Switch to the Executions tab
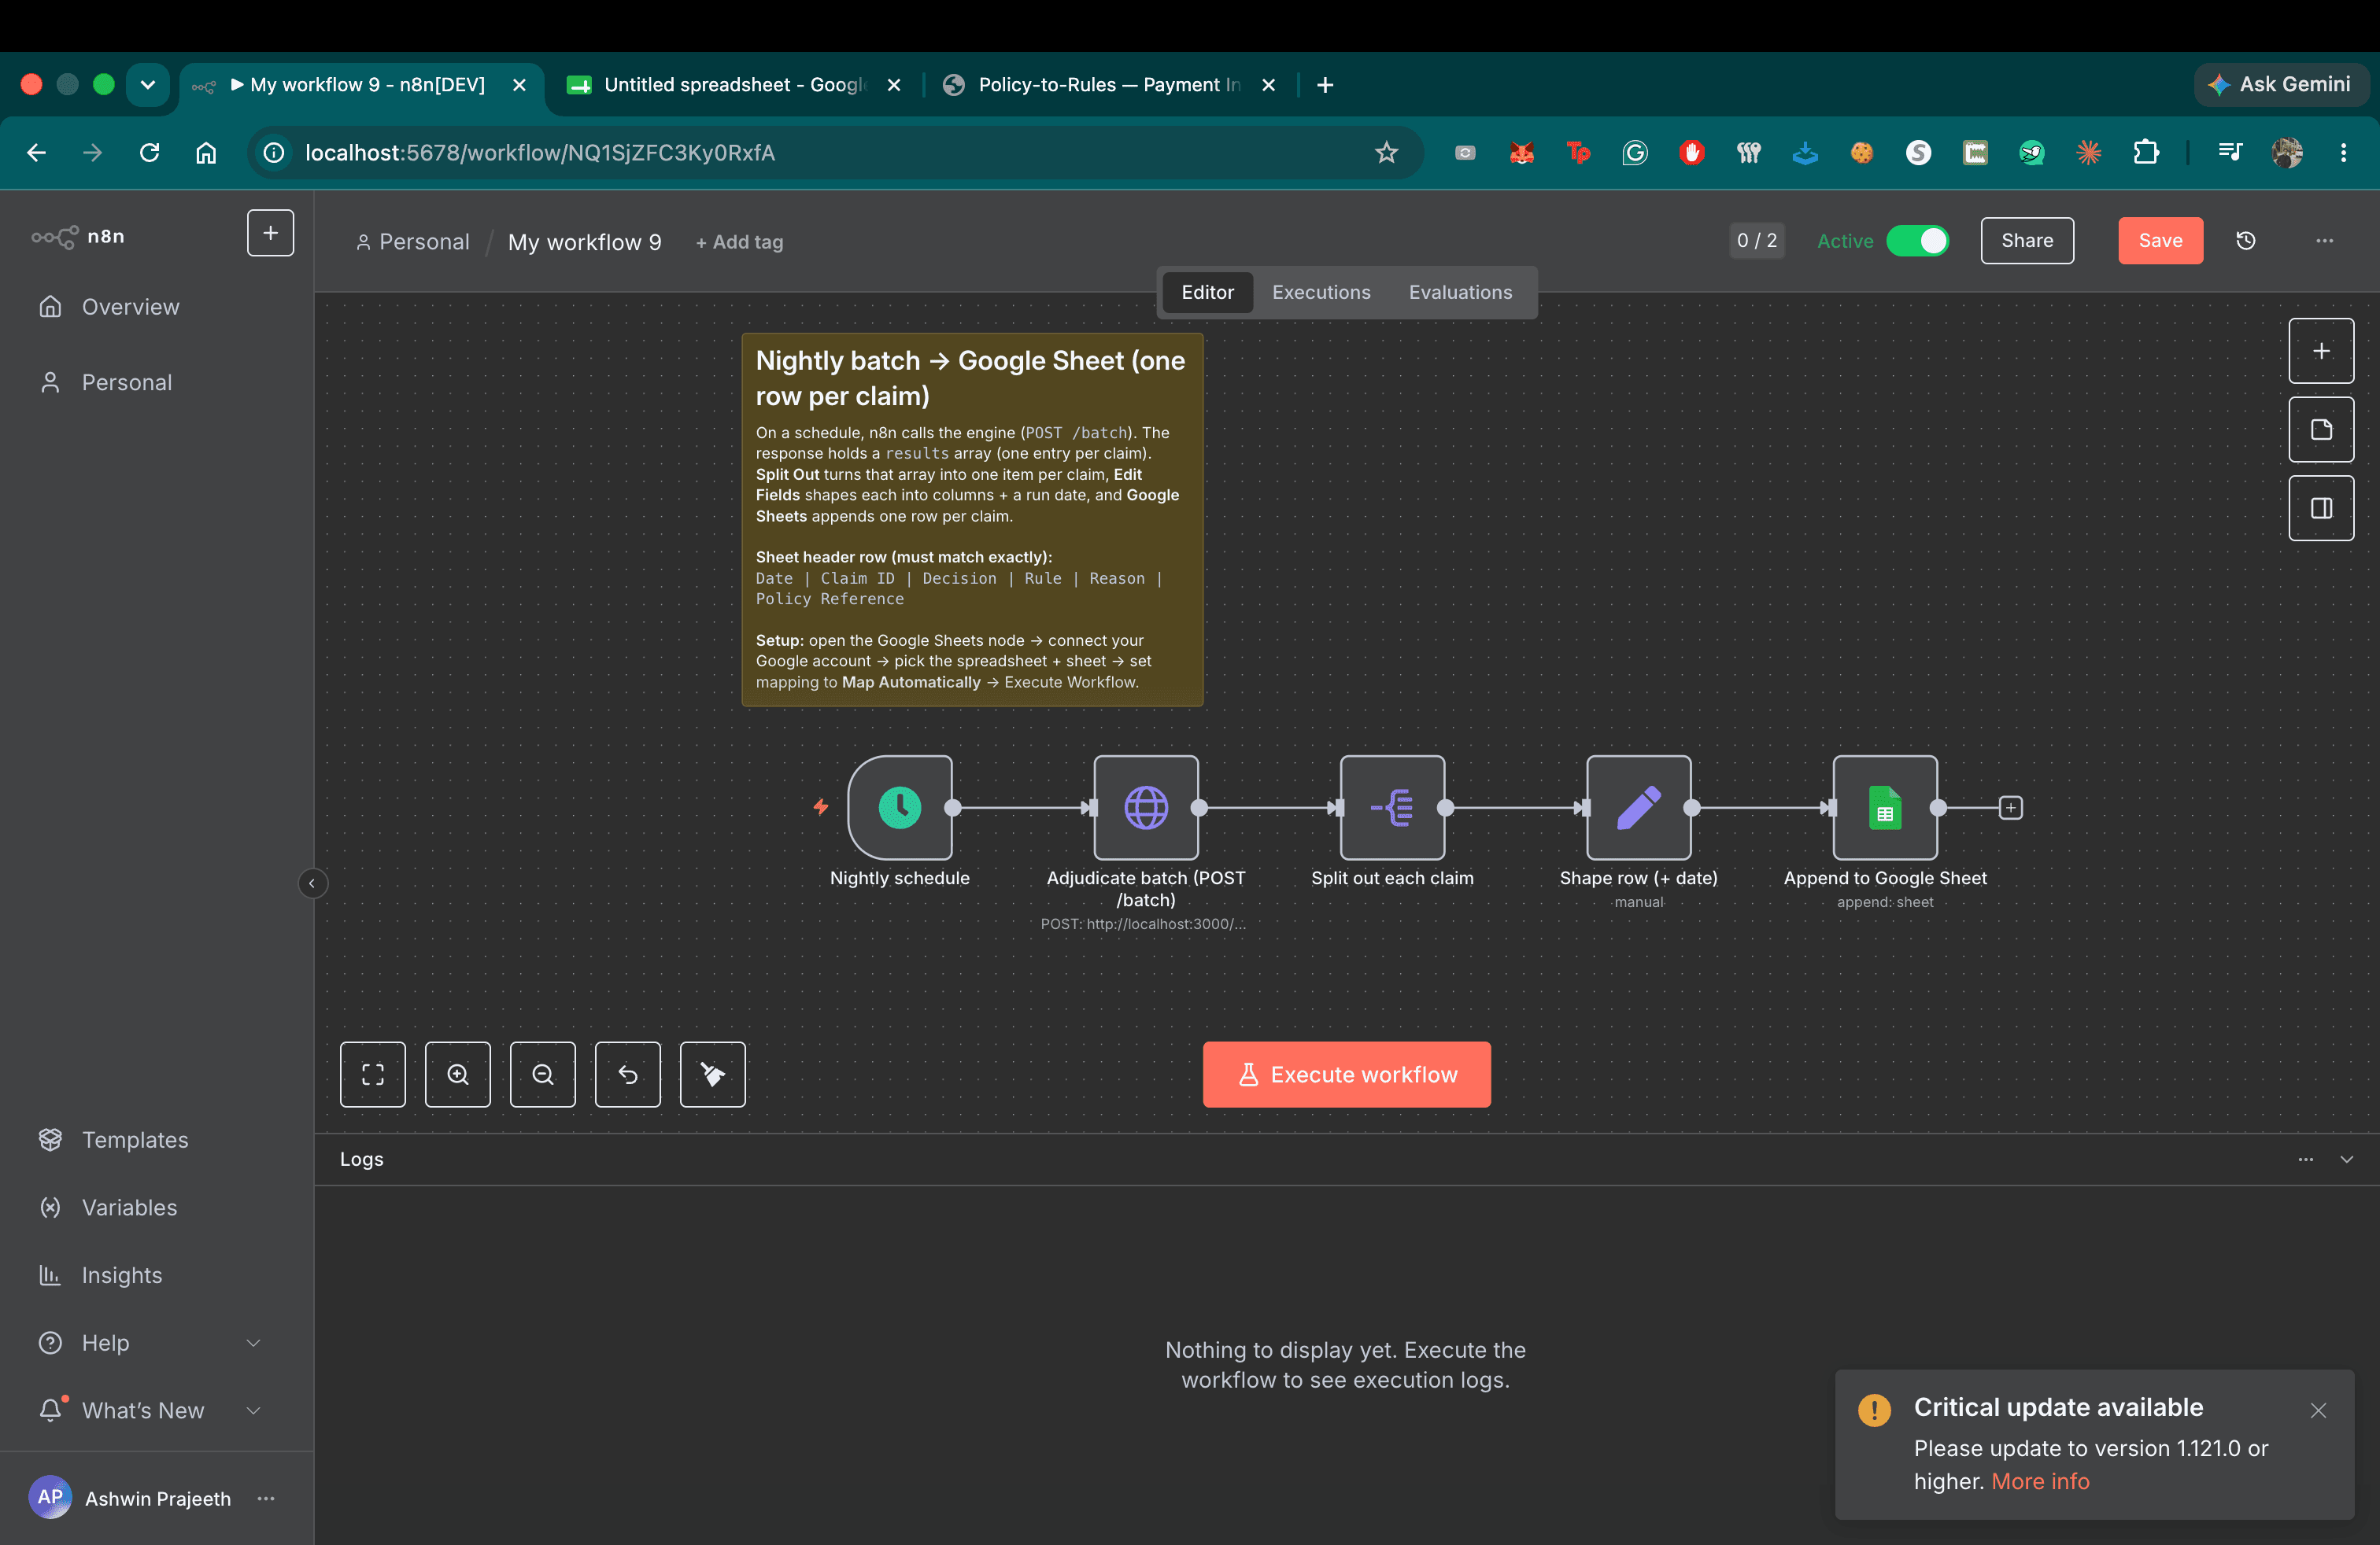Image resolution: width=2380 pixels, height=1545 pixels. pyautogui.click(x=1321, y=293)
